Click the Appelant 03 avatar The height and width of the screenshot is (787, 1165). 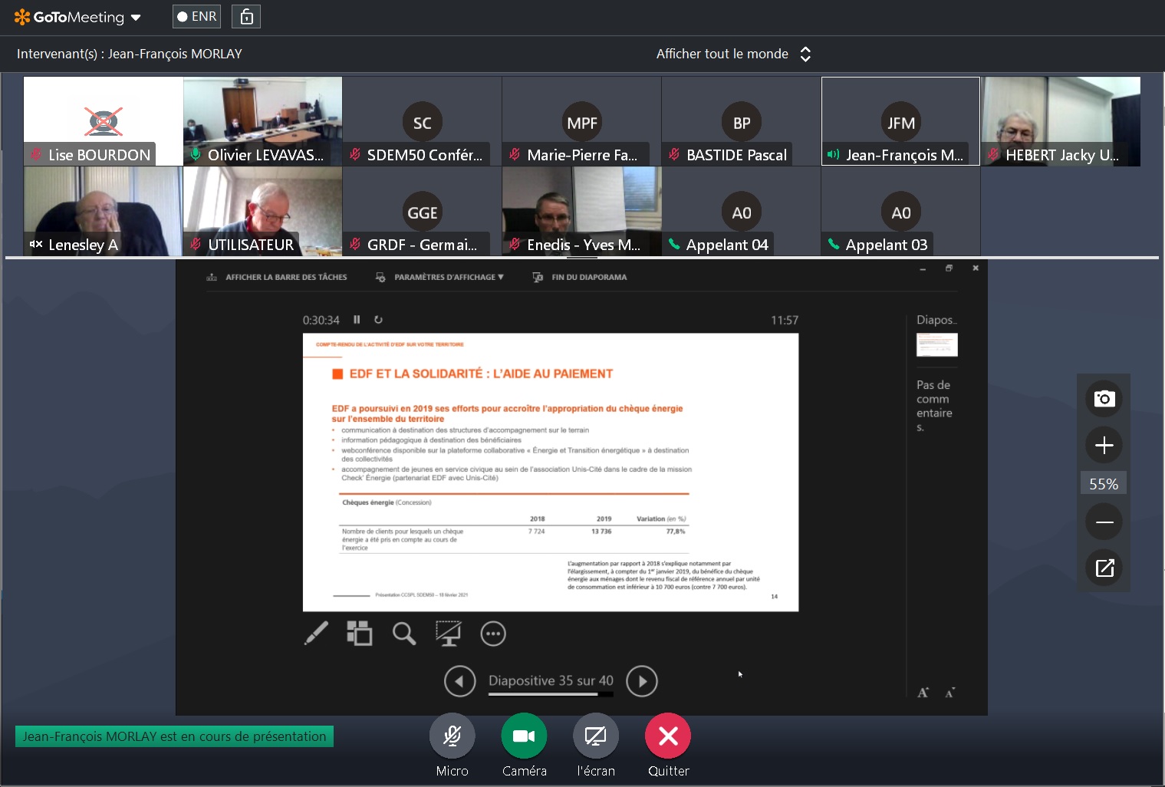point(901,212)
